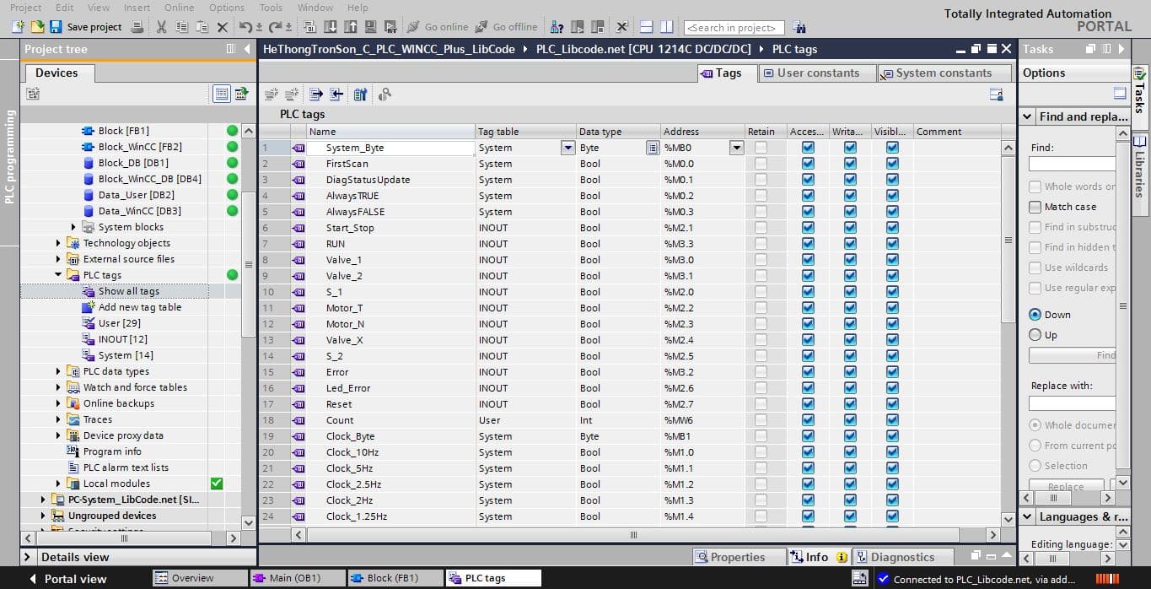Open the Tools menu
This screenshot has height=589, width=1151.
[x=271, y=8]
